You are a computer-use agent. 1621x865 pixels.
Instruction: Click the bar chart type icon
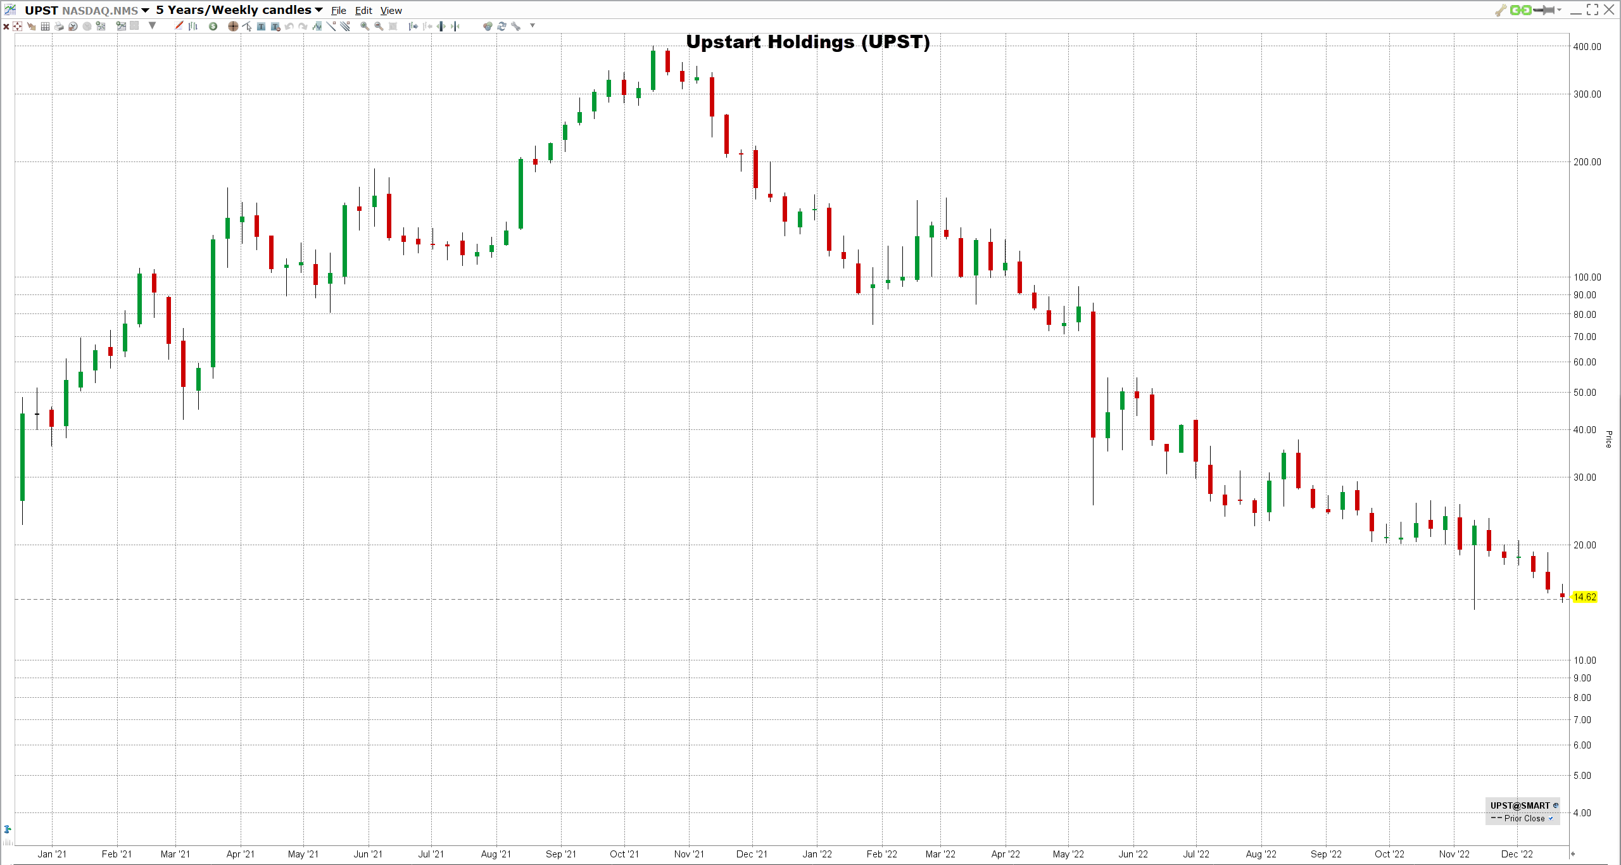(193, 26)
